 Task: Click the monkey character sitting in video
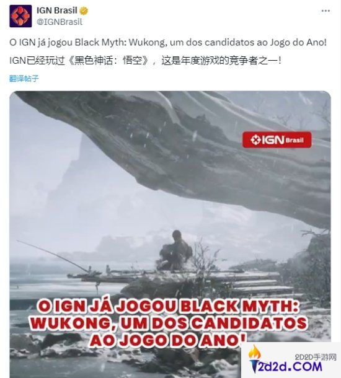pos(175,251)
